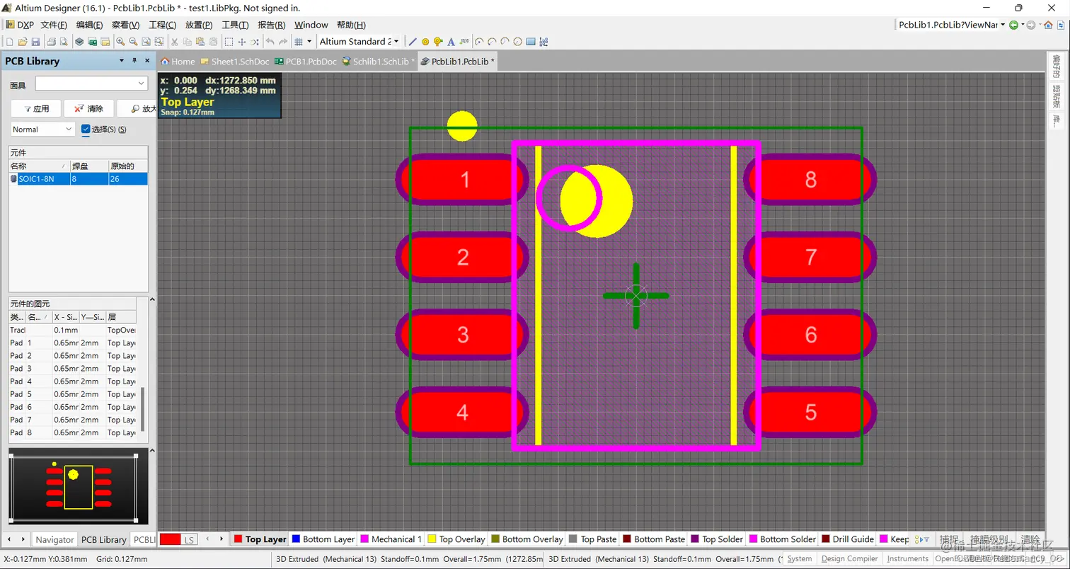Click the footprint preview thumbnail
The height and width of the screenshot is (569, 1070).
[x=79, y=486]
